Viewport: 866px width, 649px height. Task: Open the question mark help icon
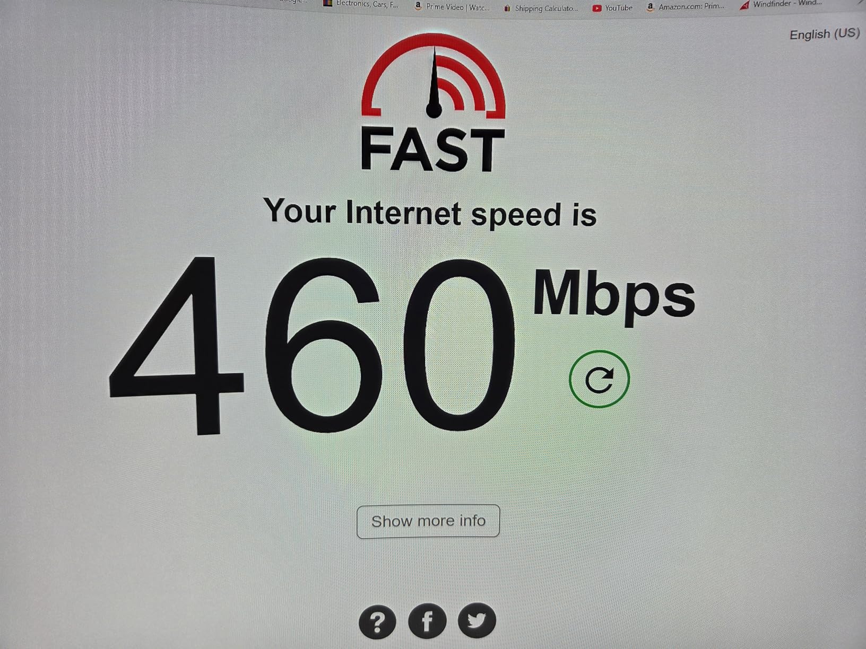click(377, 621)
